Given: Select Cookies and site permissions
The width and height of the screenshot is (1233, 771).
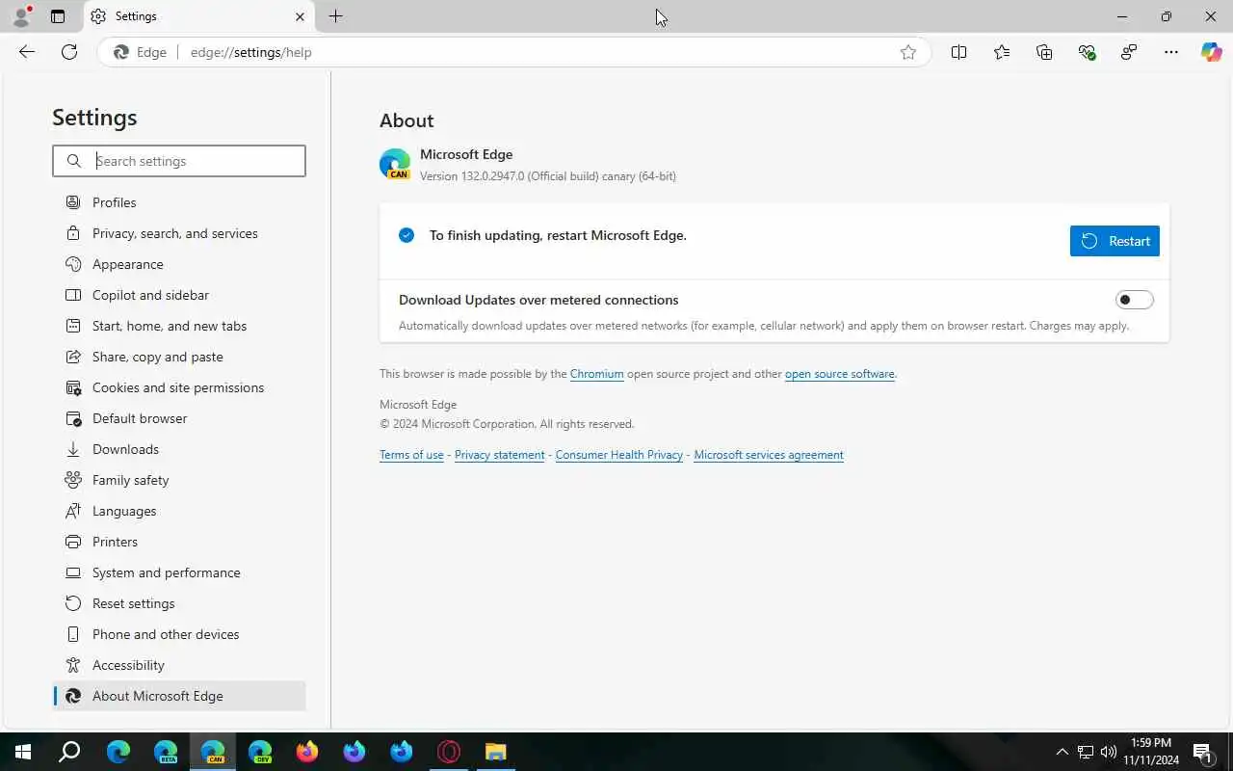Looking at the screenshot, I should (x=179, y=387).
